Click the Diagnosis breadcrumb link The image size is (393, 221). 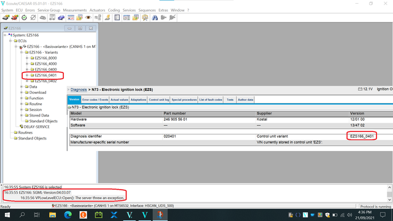[x=79, y=90]
